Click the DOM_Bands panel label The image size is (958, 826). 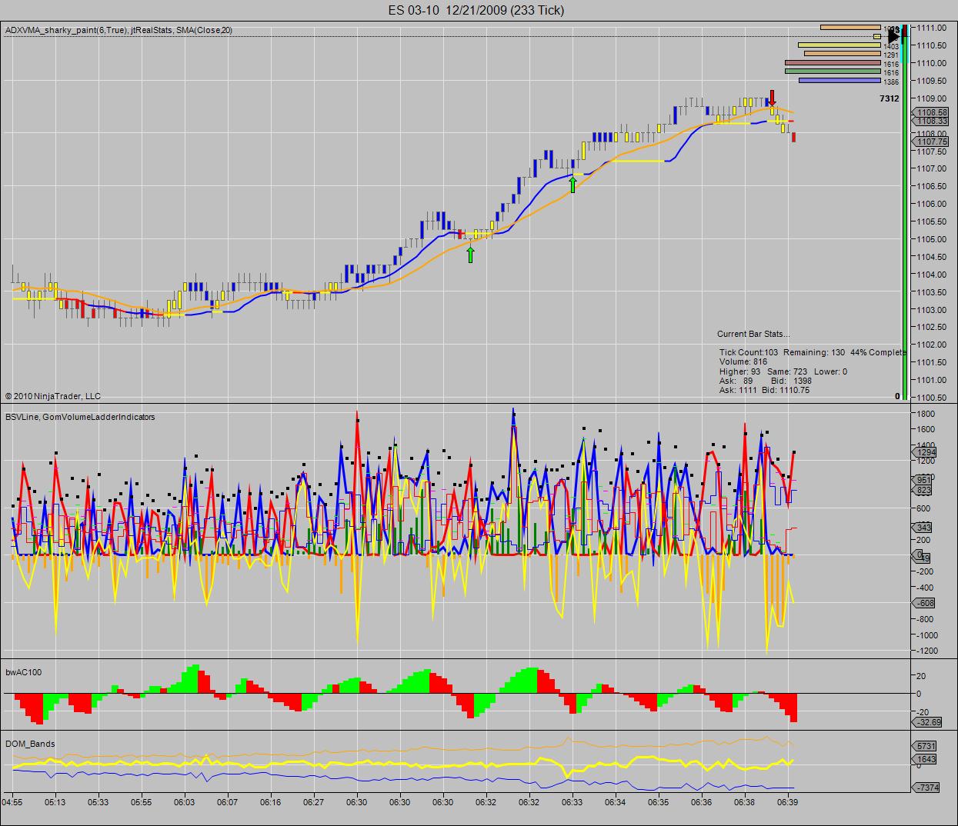(x=30, y=744)
